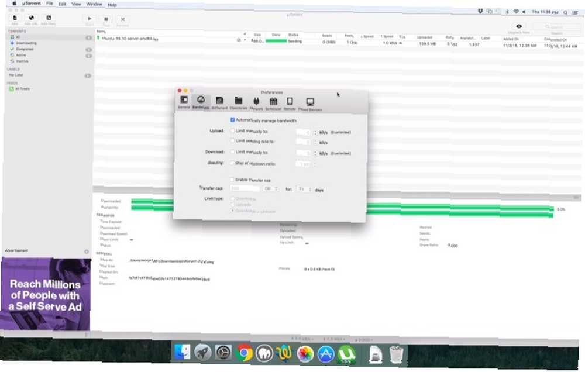585x372 pixels.
Task: Open the Window menu
Action: [94, 4]
